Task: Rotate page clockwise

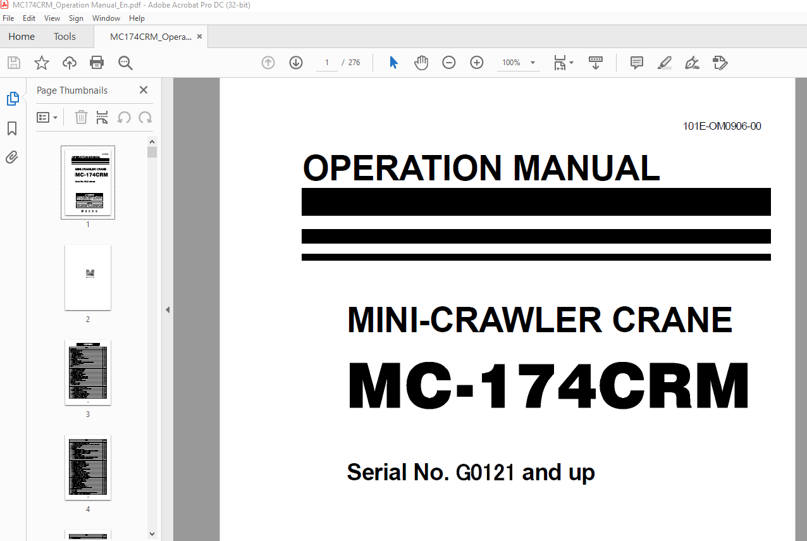Action: click(145, 117)
